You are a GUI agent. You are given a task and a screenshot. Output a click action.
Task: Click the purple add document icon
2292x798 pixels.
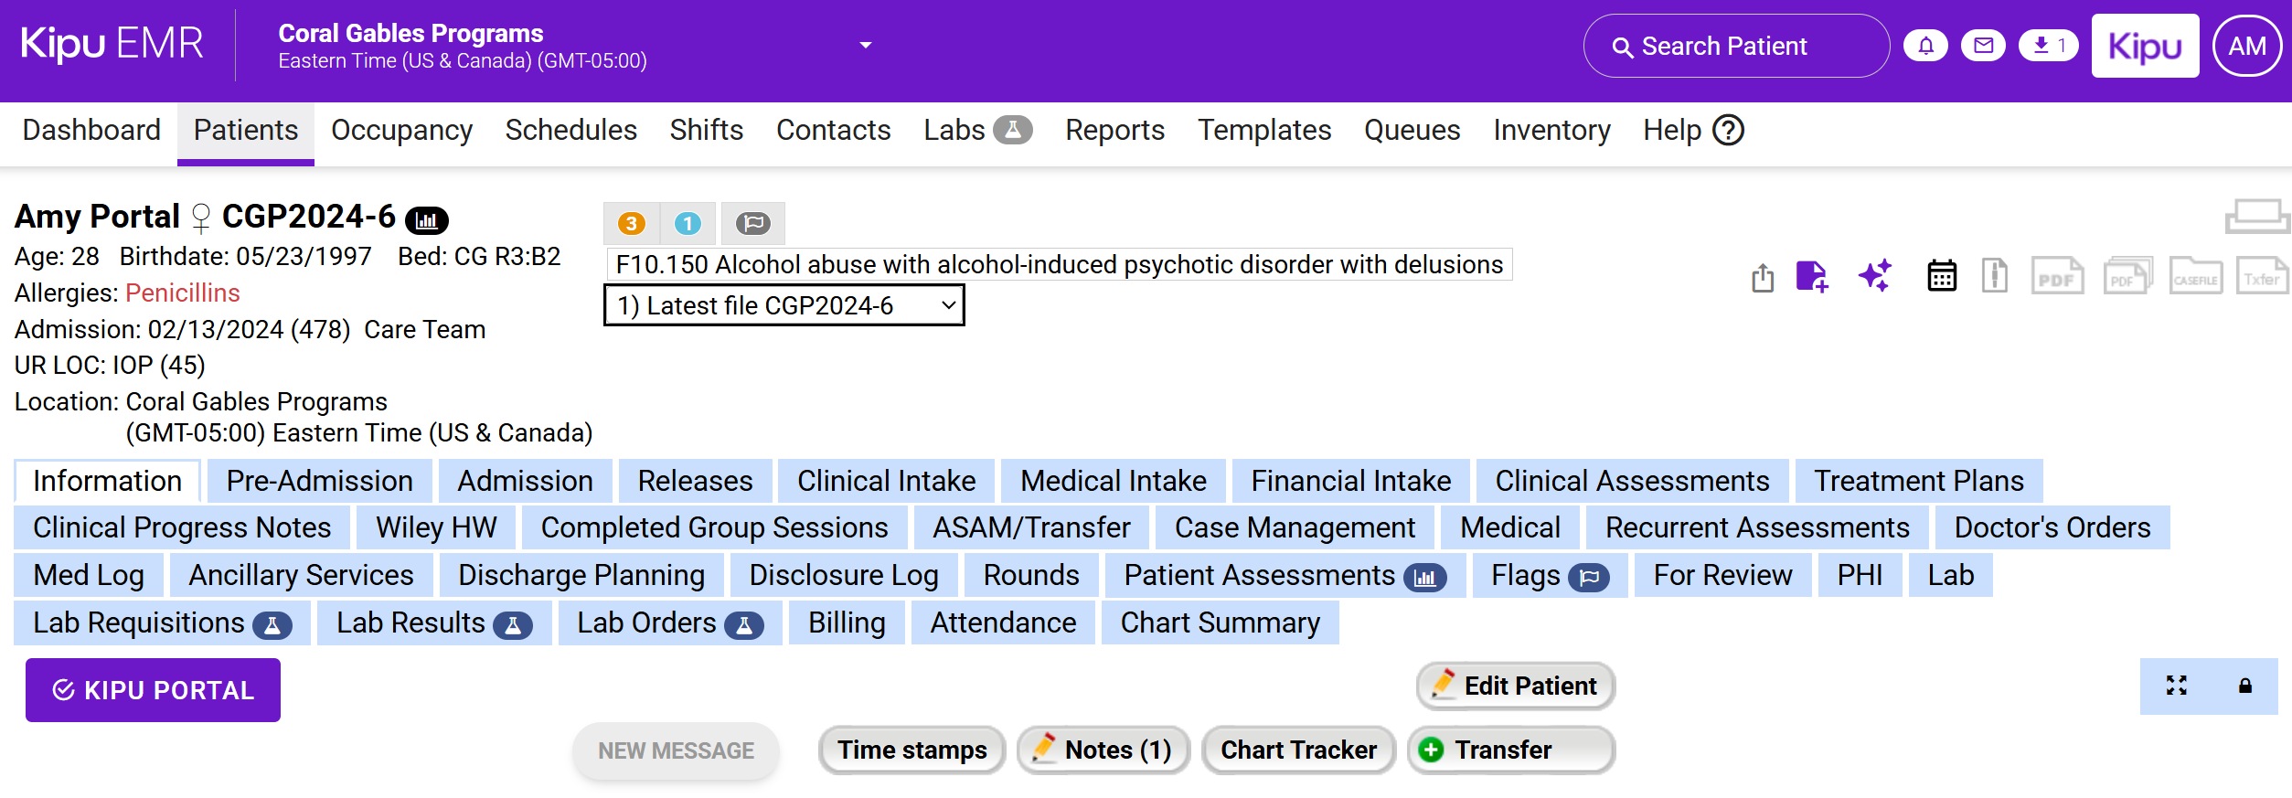point(1811,277)
